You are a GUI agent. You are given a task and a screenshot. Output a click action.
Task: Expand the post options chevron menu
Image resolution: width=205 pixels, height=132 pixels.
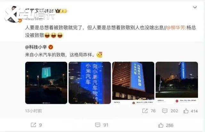195,7
